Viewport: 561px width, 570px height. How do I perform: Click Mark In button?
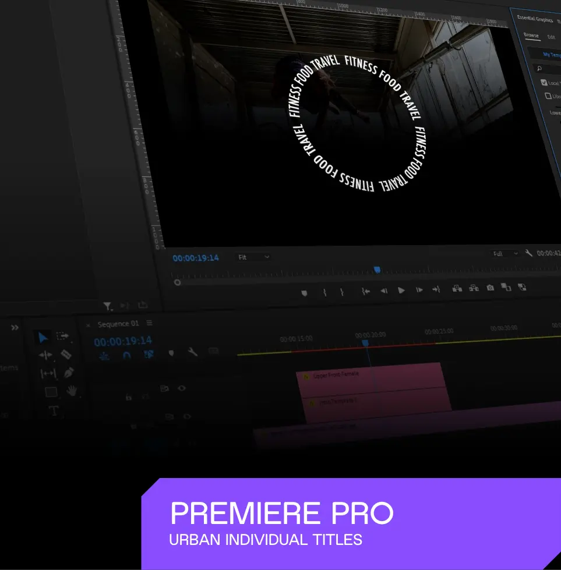tap(325, 292)
